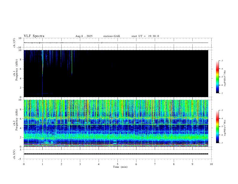The image size is (238, 184).
Task: Click the green 2 kHz band in ch.2 spectrogram
Action: (116, 136)
